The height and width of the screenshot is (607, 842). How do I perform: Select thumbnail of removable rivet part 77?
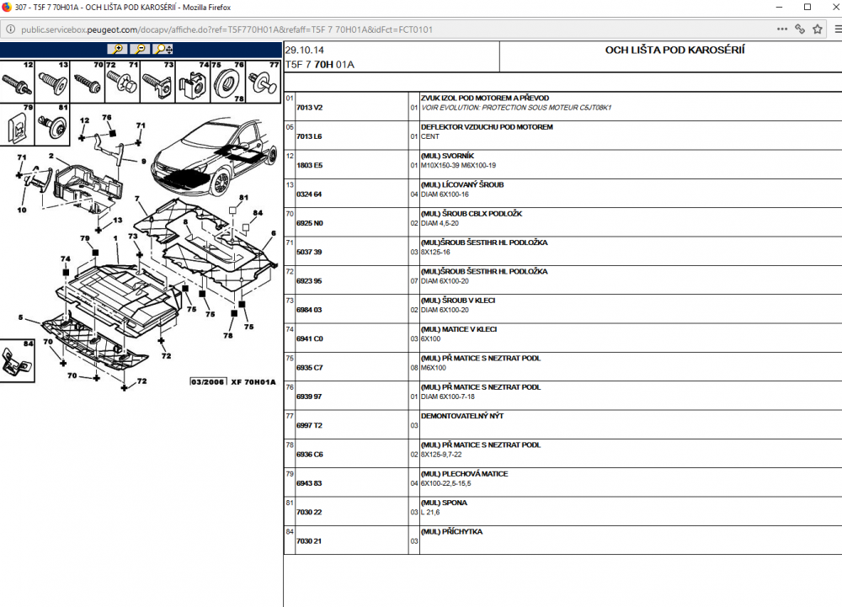coord(263,82)
